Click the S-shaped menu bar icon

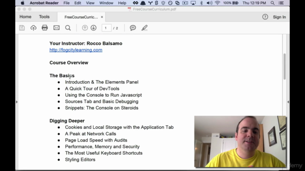pos(156,3)
